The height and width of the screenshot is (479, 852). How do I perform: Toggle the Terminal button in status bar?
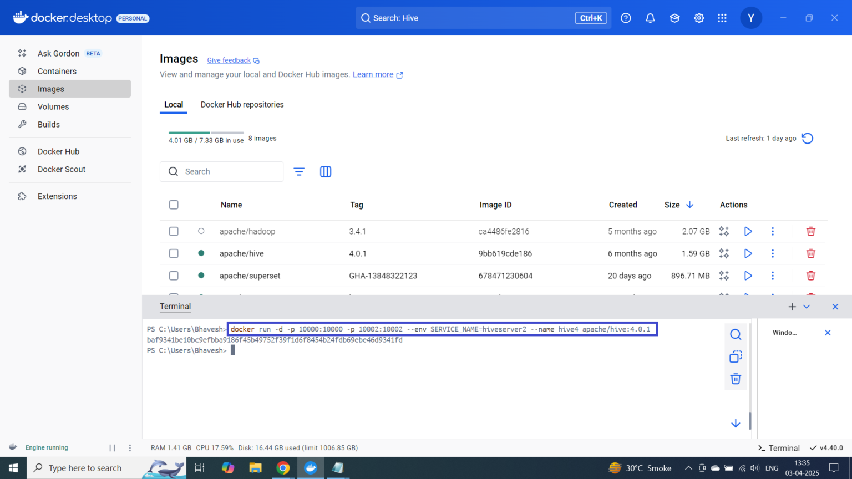pos(779,448)
